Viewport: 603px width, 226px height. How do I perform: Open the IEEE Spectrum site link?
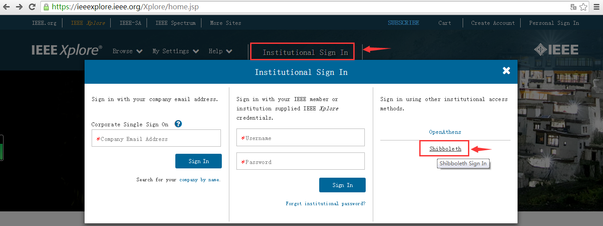175,23
